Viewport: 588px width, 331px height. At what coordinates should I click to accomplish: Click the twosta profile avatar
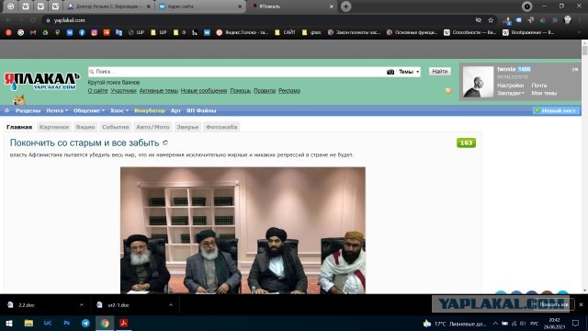coord(478,82)
